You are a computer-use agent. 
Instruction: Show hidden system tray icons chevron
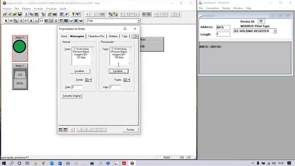tap(253, 163)
